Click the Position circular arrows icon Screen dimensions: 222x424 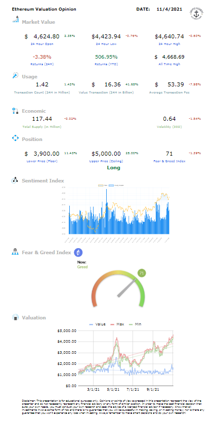click(x=15, y=138)
